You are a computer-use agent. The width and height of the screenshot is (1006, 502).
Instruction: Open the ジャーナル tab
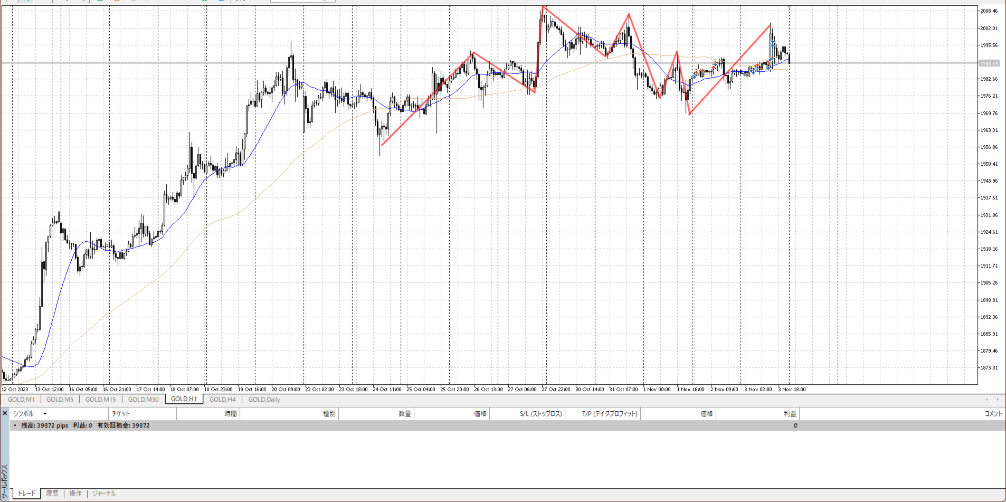(104, 494)
